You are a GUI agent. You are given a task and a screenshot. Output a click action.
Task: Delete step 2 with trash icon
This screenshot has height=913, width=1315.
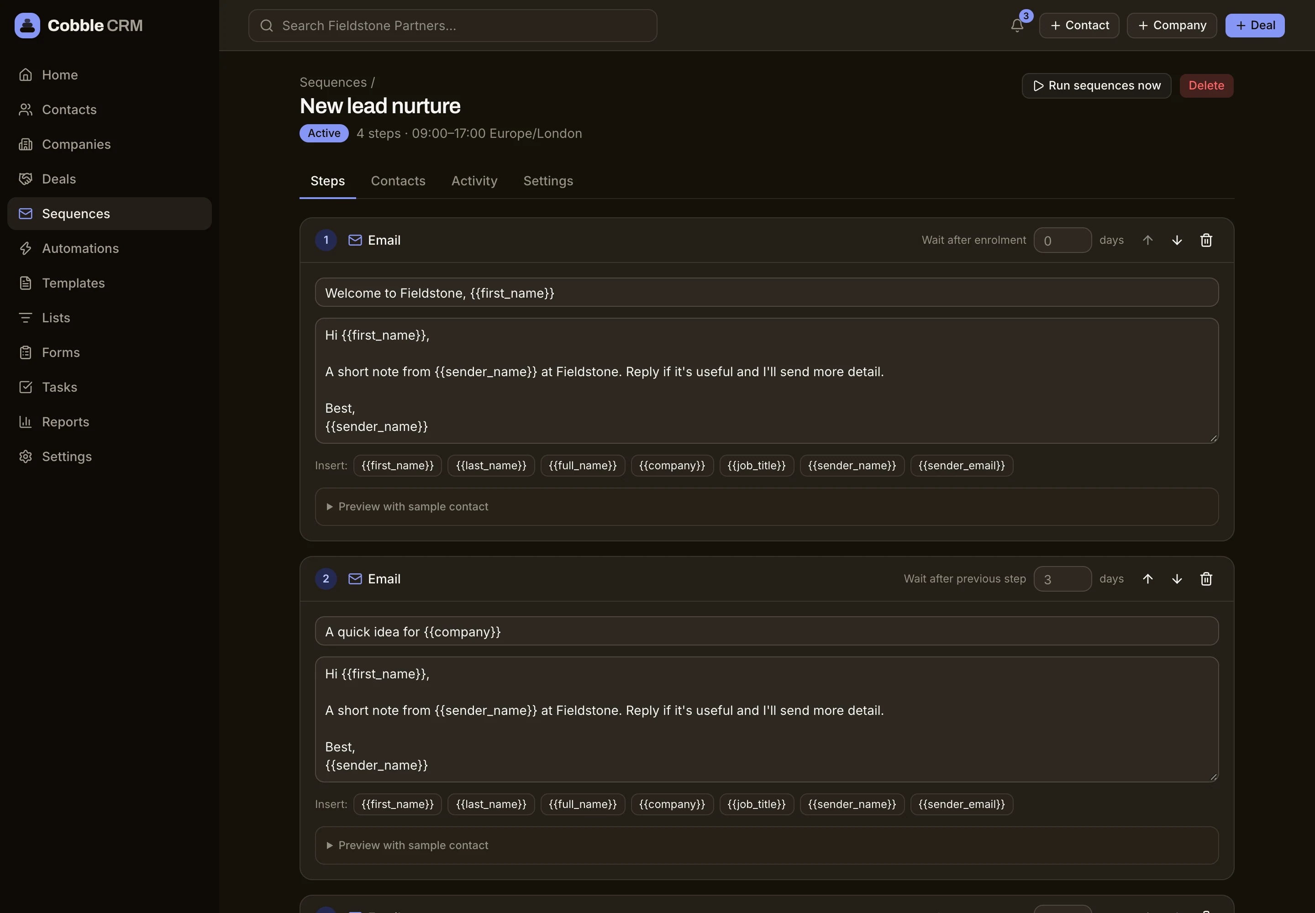(1206, 579)
